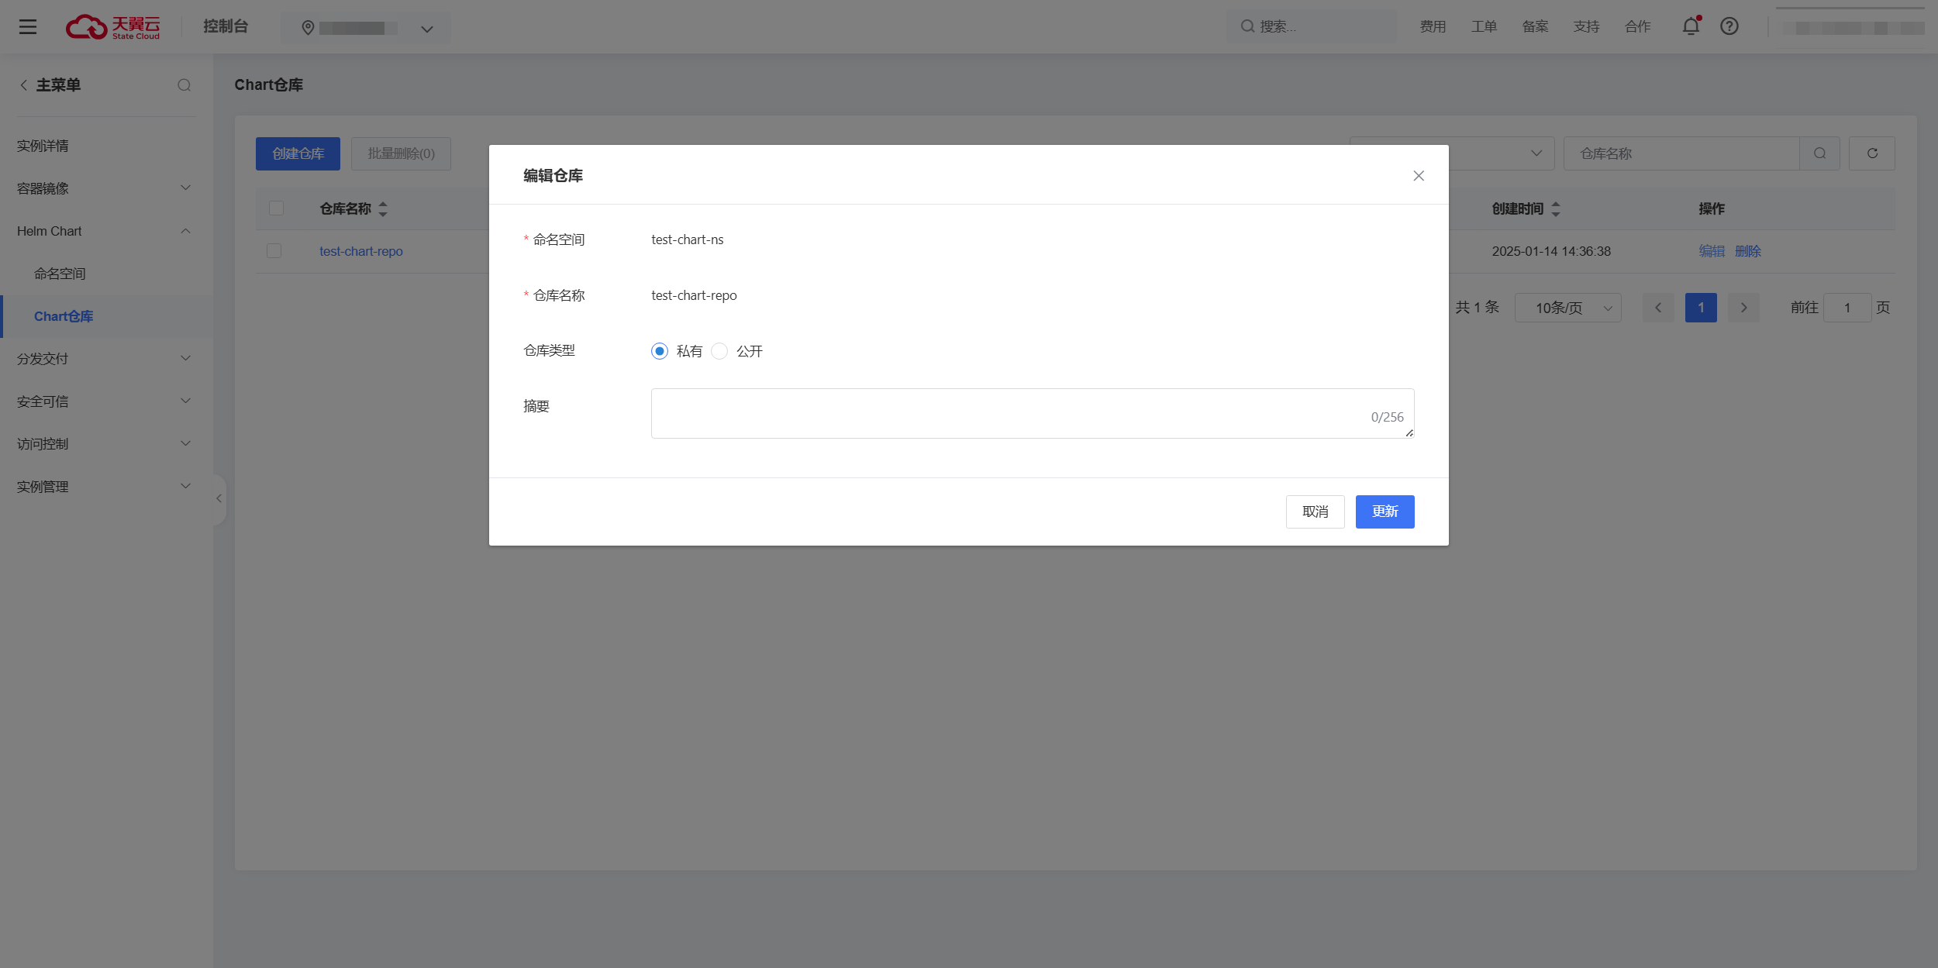1938x968 pixels.
Task: Click the refresh icon in the table toolbar
Action: (x=1872, y=153)
